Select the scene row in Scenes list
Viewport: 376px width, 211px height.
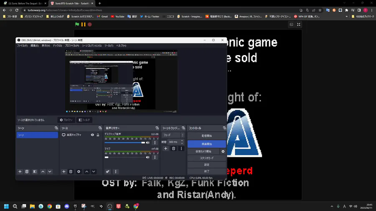tap(37, 135)
